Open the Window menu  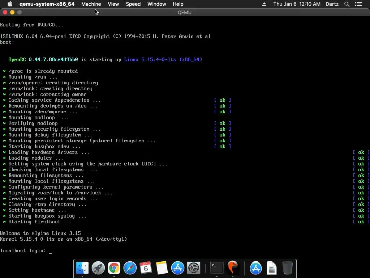157,4
